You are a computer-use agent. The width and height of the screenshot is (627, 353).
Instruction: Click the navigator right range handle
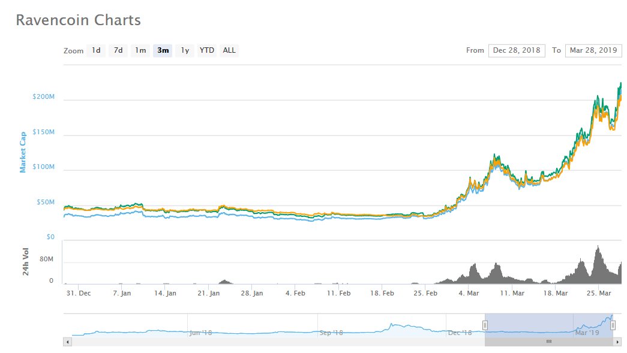pos(613,325)
